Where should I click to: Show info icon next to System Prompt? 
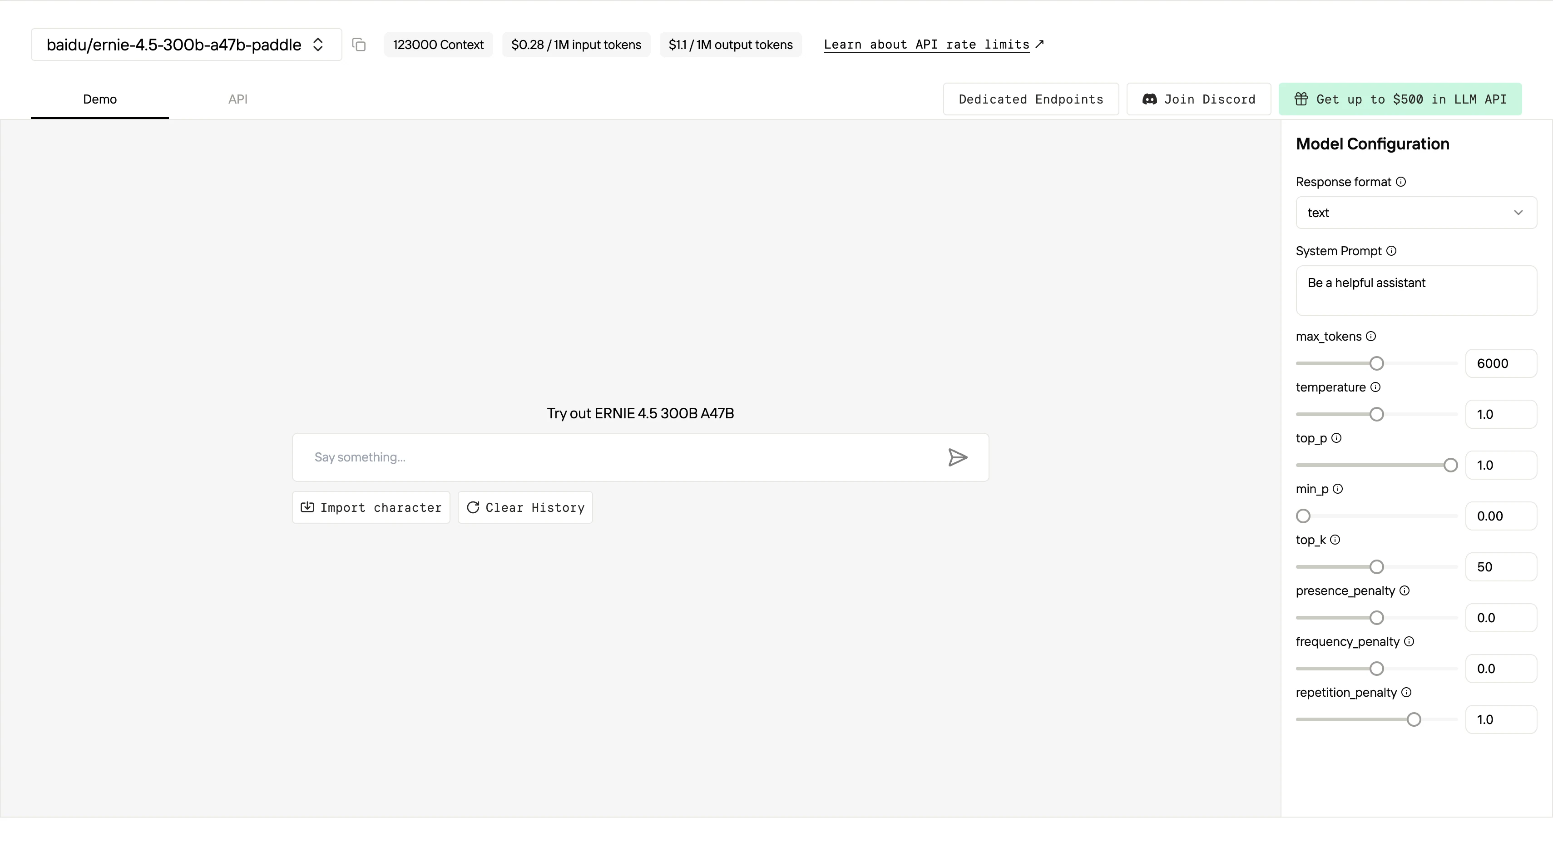1391,251
